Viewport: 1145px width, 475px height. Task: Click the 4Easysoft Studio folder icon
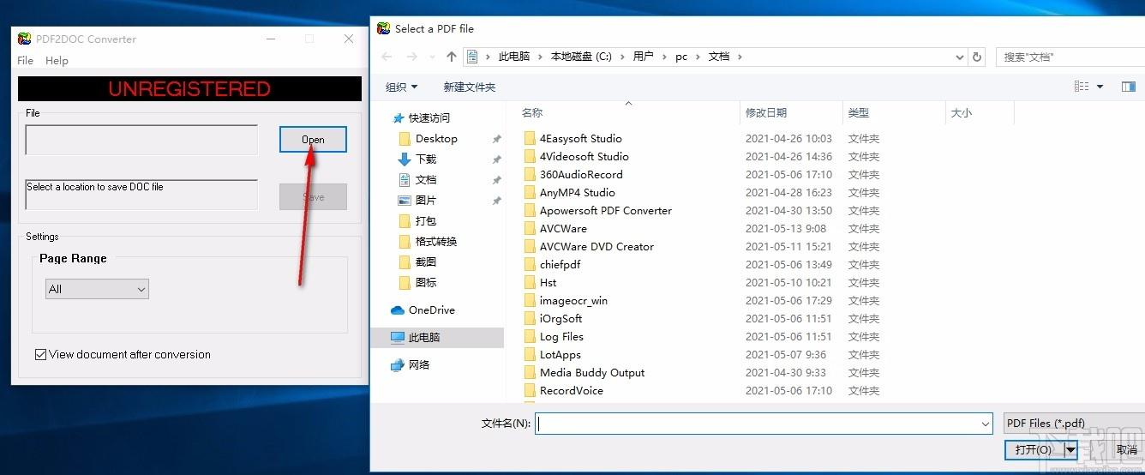(x=529, y=139)
